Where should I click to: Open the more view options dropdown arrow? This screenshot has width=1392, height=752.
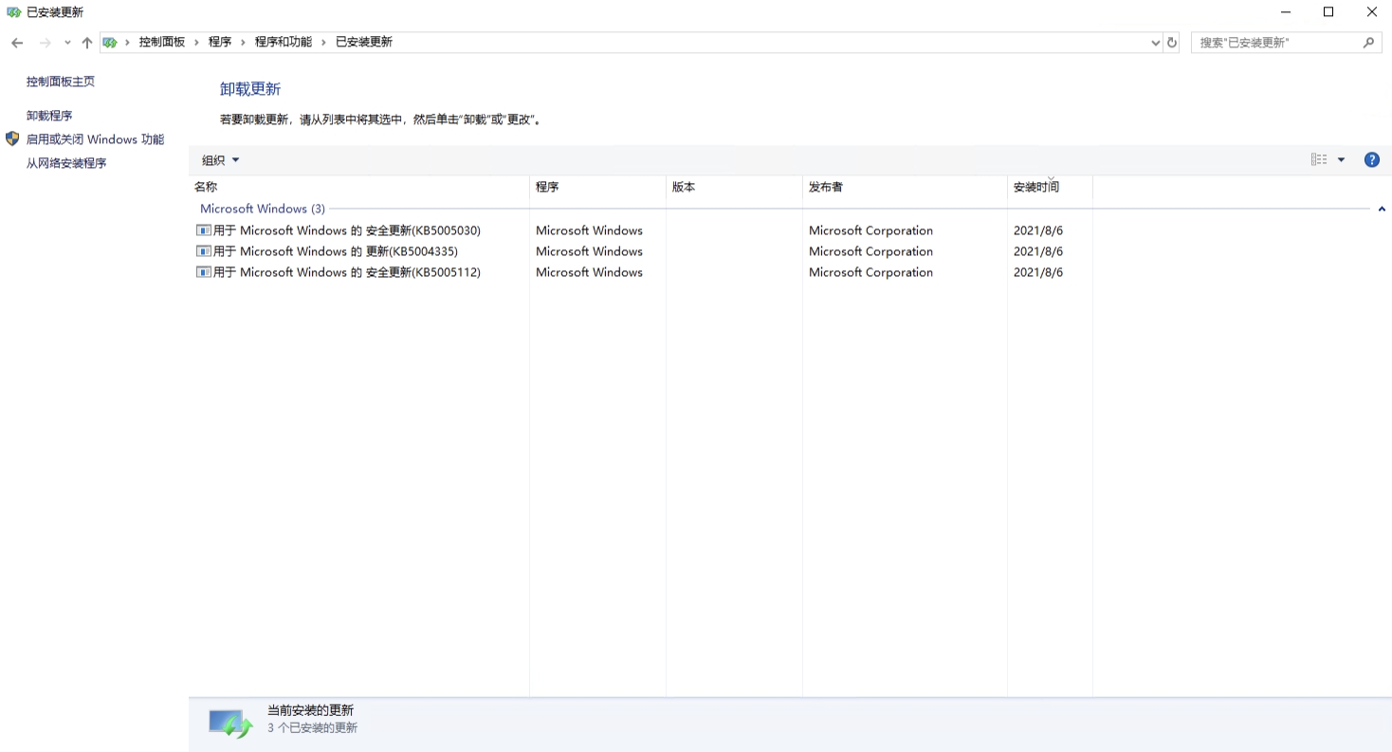[1341, 160]
